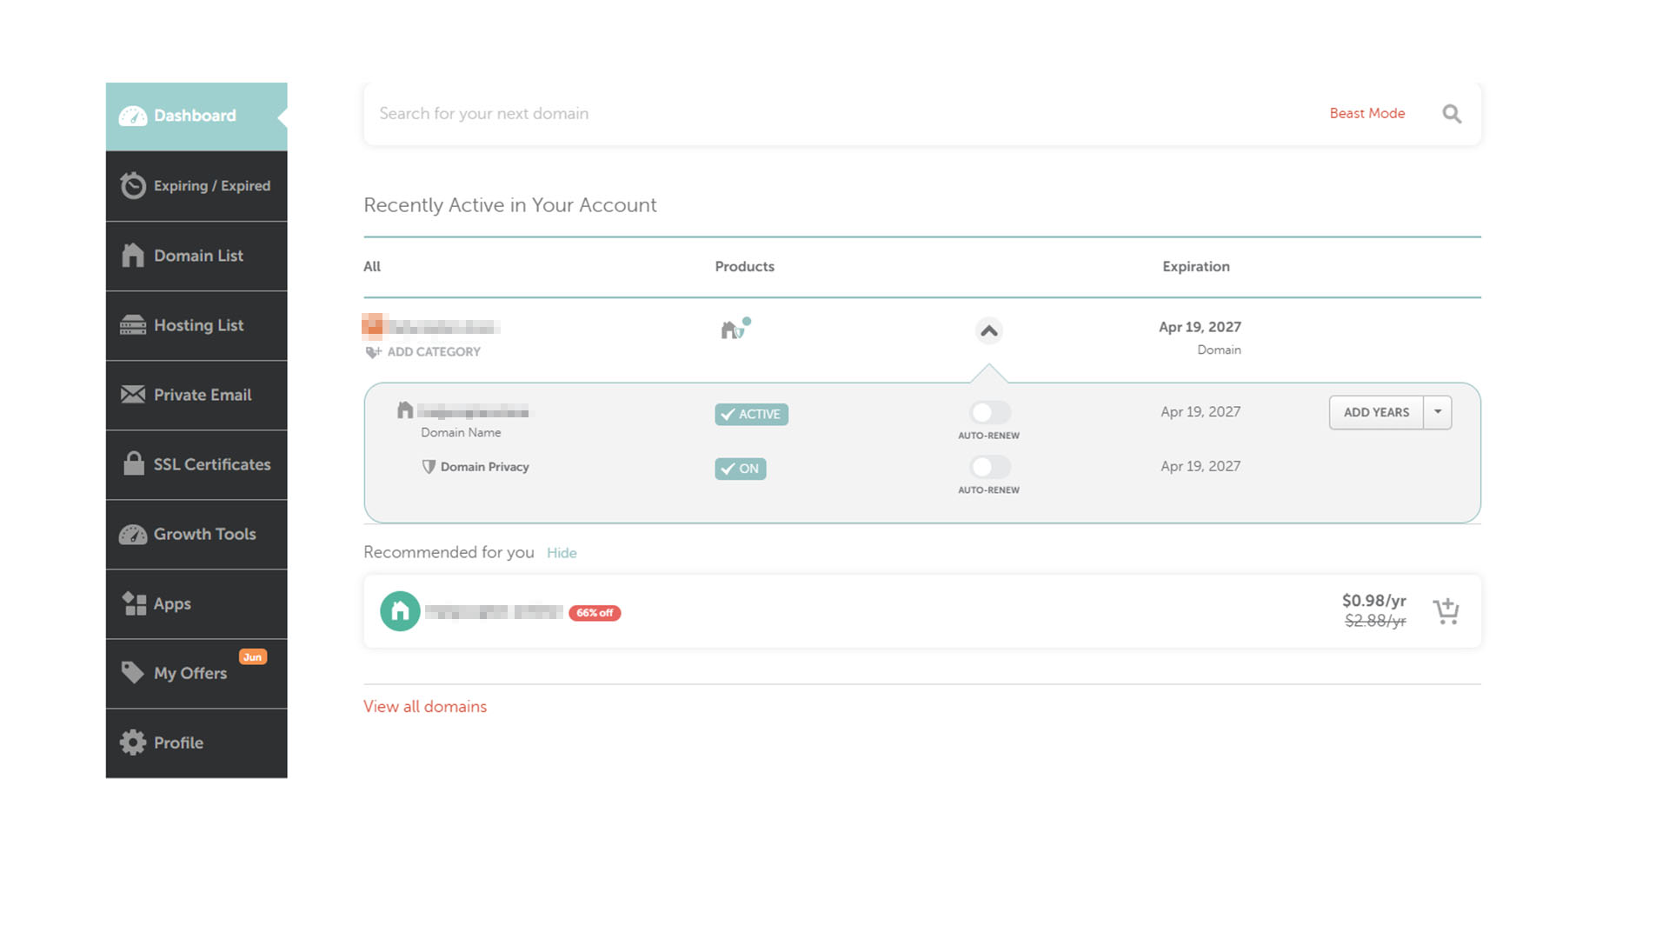Go to Domain List

196,256
